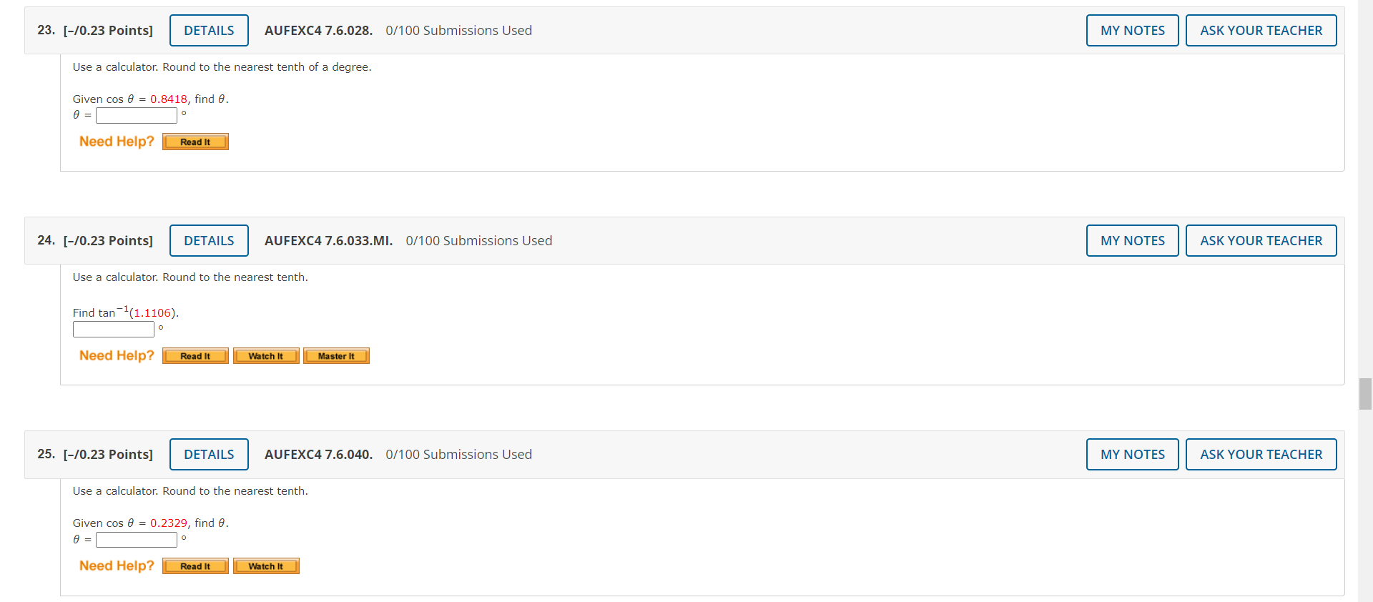This screenshot has height=602, width=1373.
Task: Click the answer field for cos θ = 0.2329
Action: (x=136, y=540)
